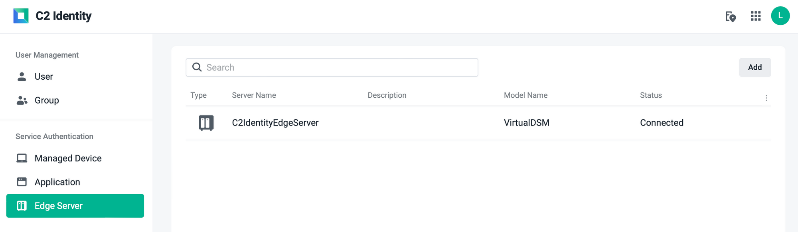Open the location document icon in header
The image size is (798, 232).
730,16
